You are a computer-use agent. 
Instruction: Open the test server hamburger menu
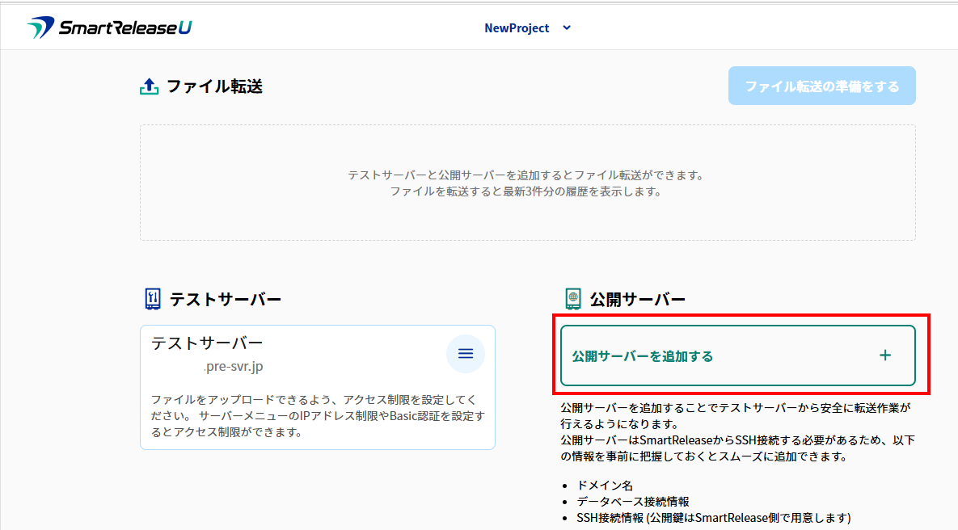click(x=465, y=354)
